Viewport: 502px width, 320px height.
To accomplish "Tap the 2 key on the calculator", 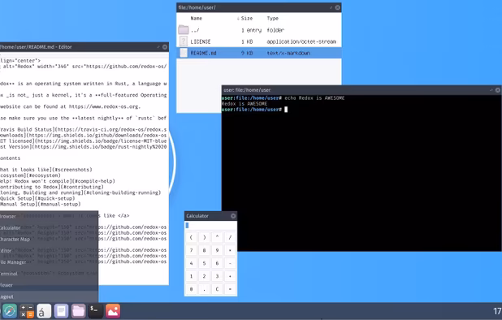I will [x=204, y=276].
